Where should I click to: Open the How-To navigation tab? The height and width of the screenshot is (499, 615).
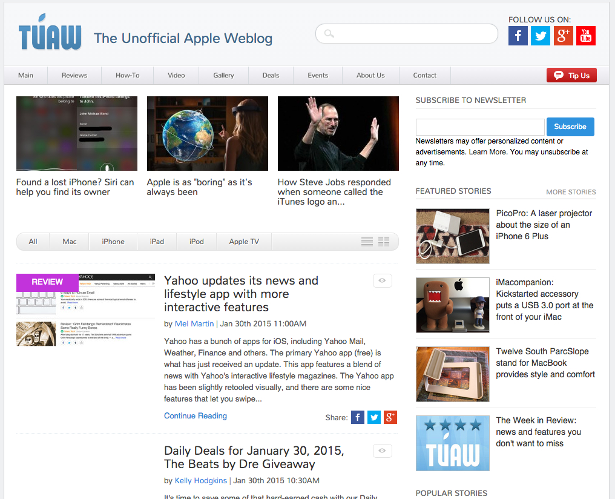pos(128,75)
